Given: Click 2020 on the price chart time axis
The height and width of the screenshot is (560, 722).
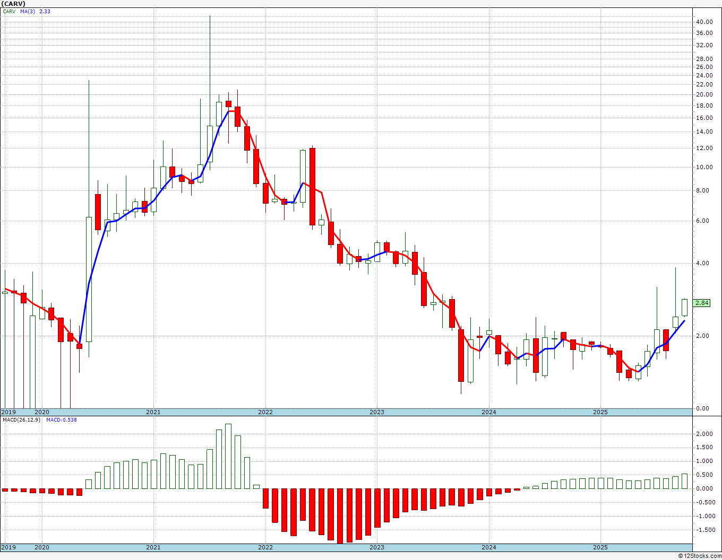Looking at the screenshot, I should tap(41, 412).
